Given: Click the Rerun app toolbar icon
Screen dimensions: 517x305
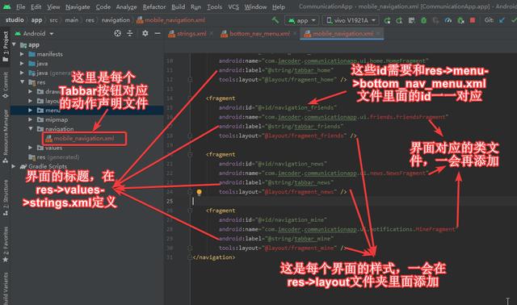Looking at the screenshot, I should (387, 20).
